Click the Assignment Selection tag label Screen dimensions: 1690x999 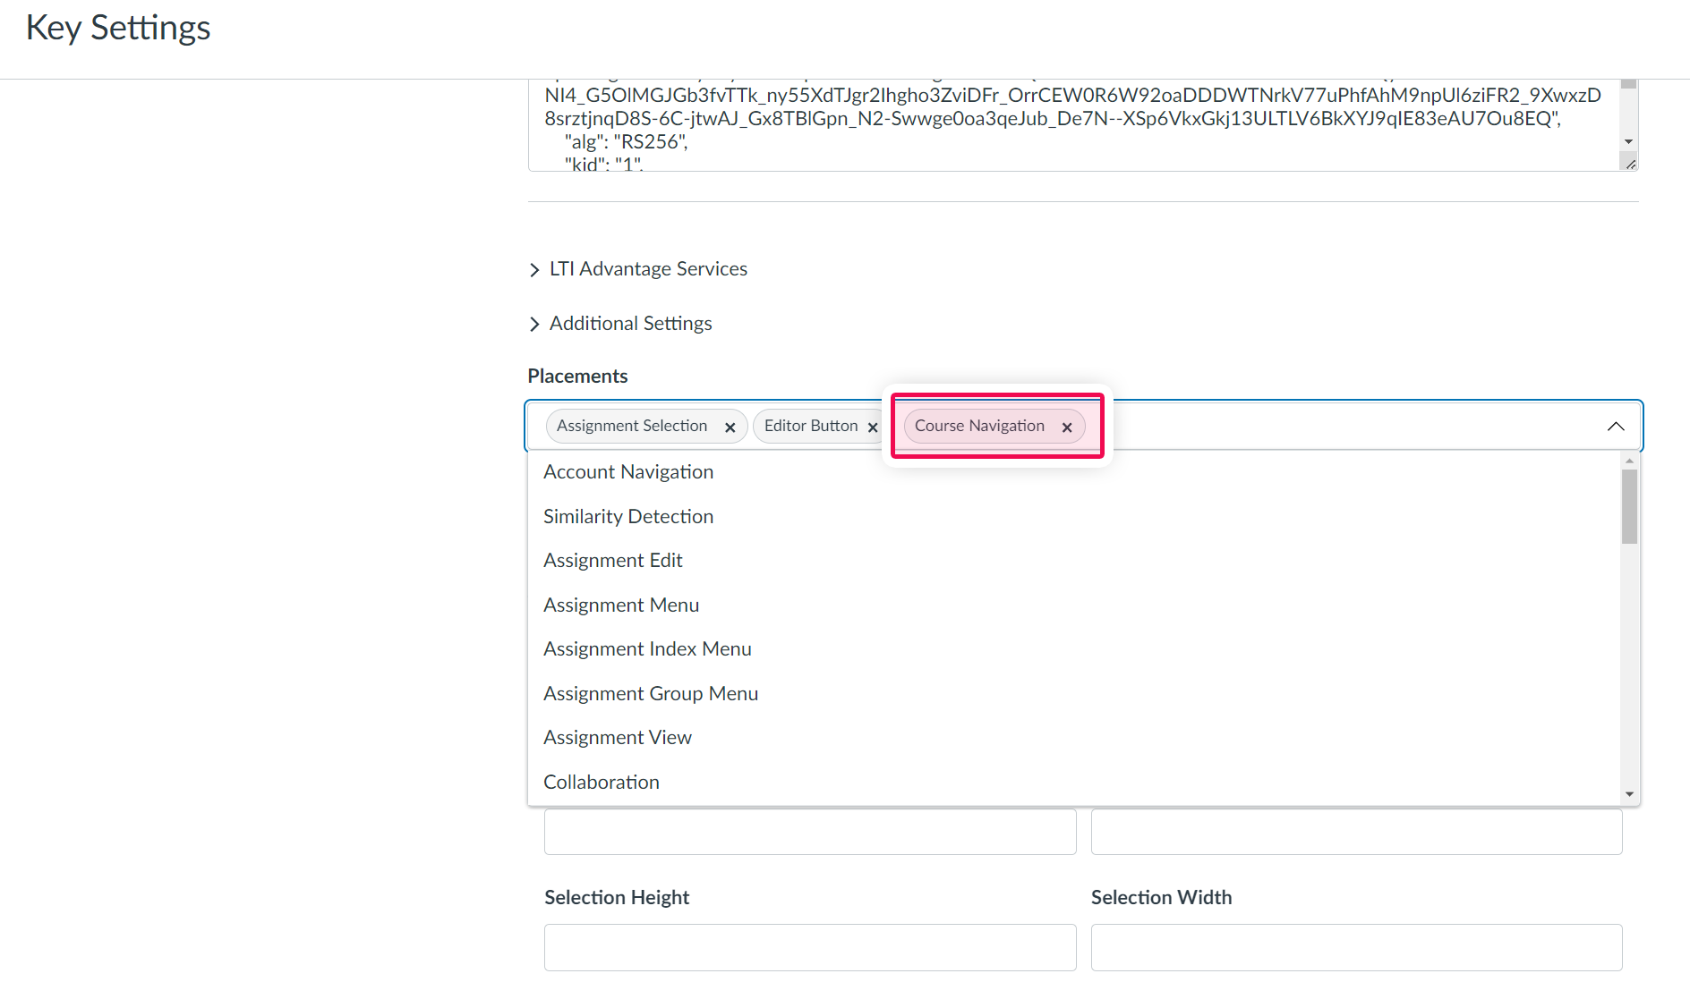pos(632,426)
